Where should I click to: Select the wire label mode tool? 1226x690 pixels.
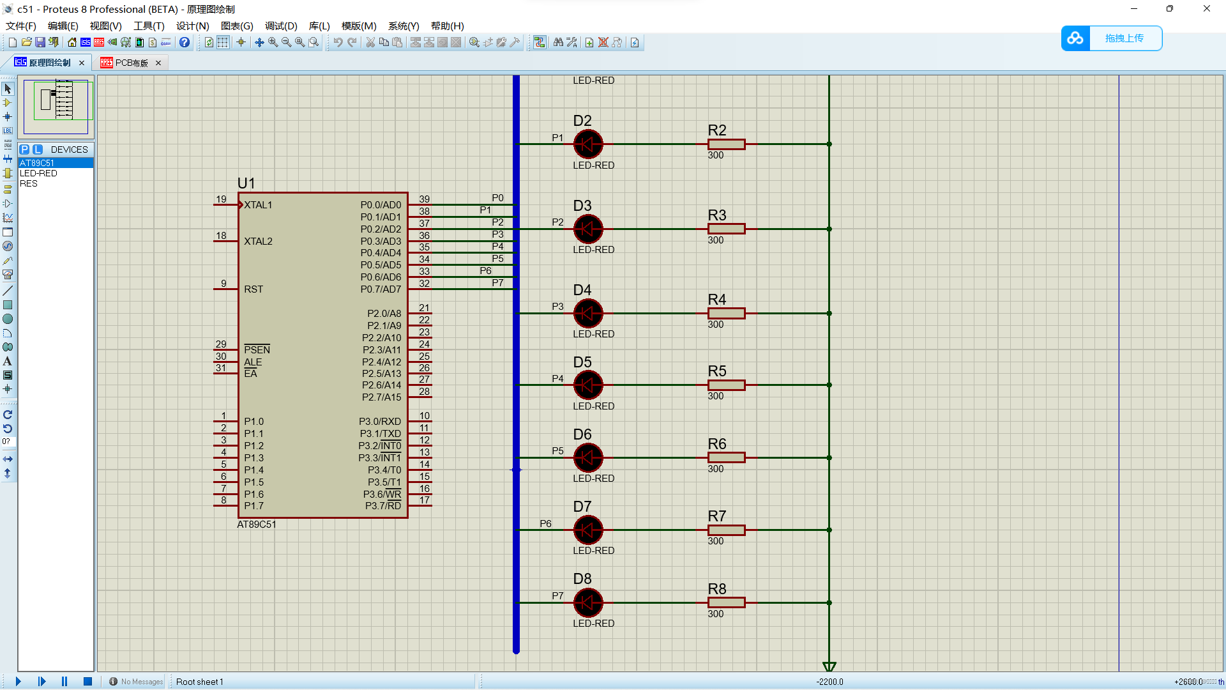point(8,130)
